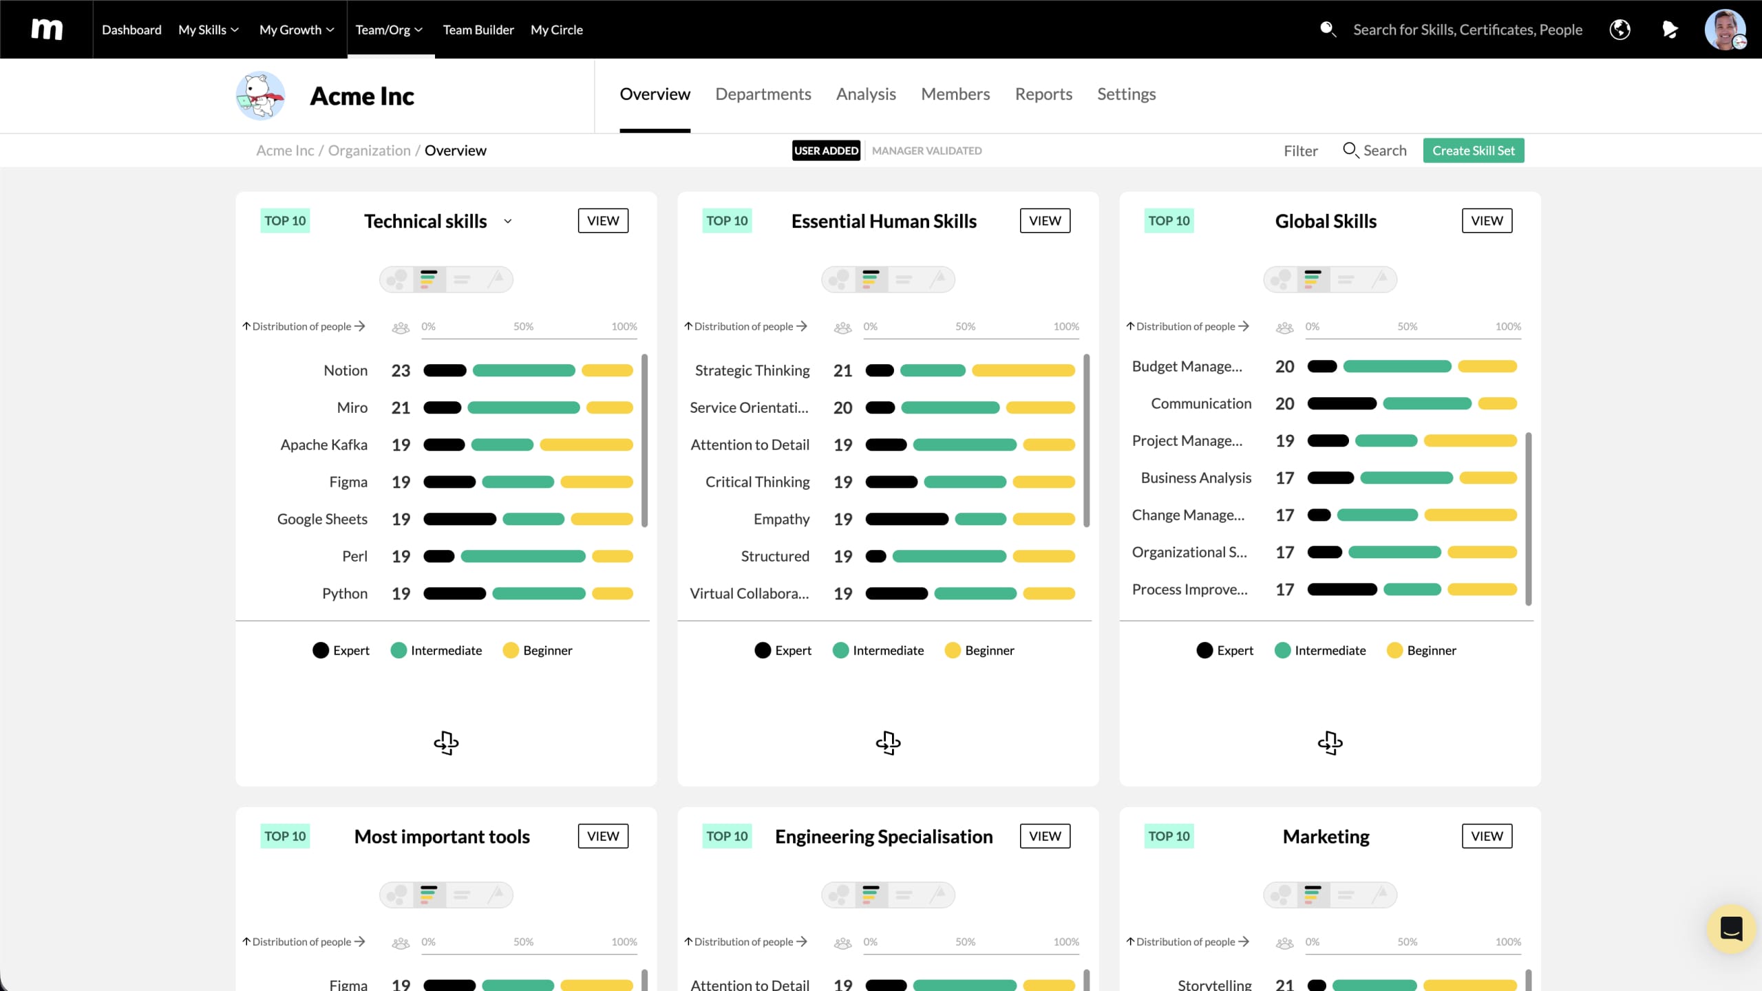Viewport: 1762px width, 991px height.
Task: Click the expand icon below Technical skills legend
Action: click(446, 743)
